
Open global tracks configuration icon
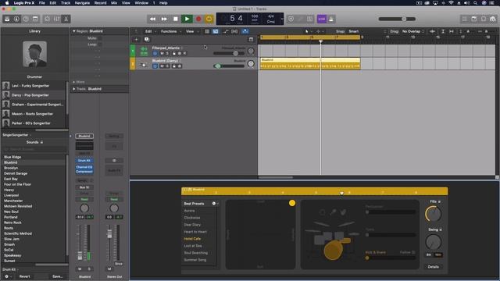(x=251, y=40)
